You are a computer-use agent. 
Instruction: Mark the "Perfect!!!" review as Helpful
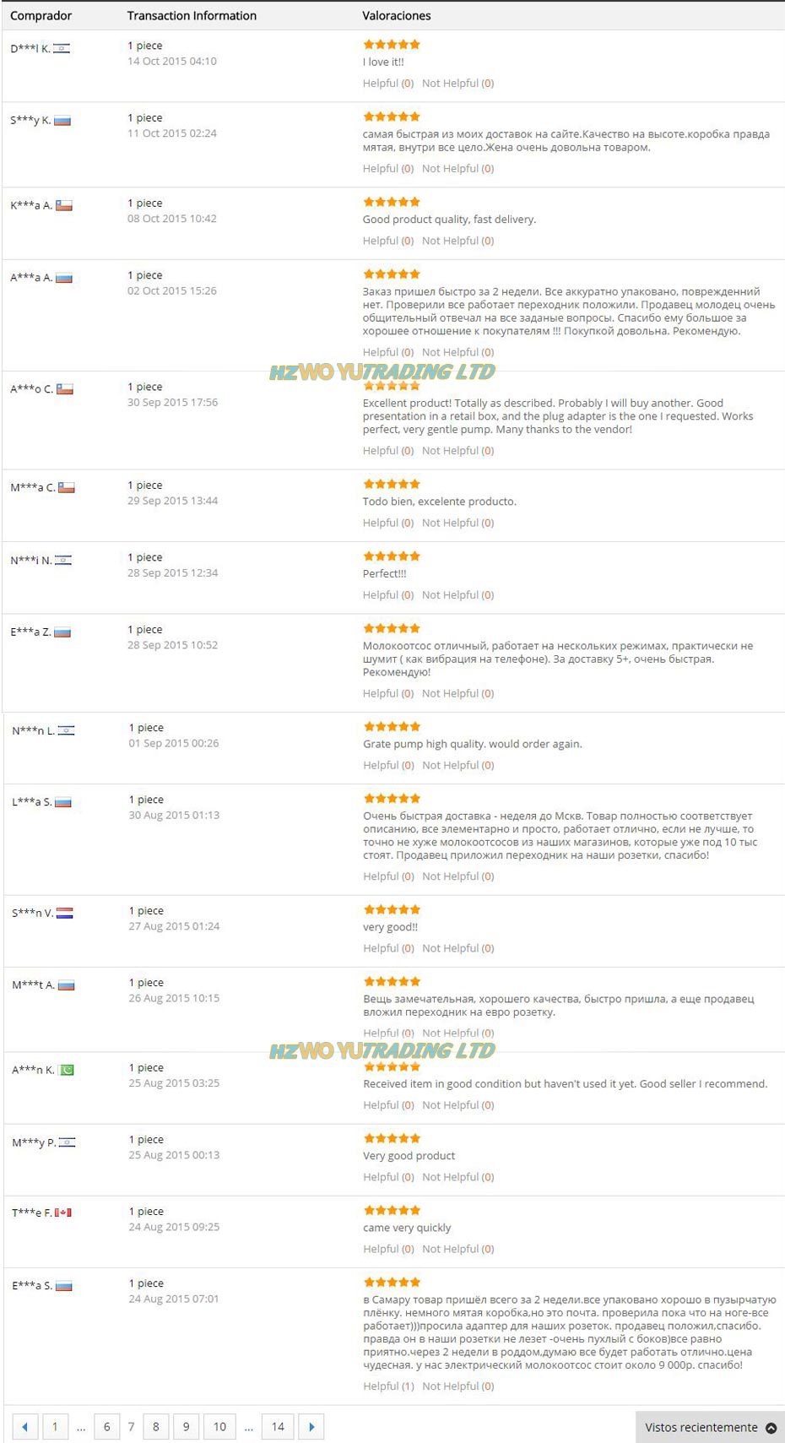click(387, 595)
